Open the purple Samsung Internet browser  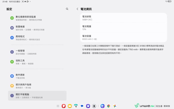pos(88,106)
